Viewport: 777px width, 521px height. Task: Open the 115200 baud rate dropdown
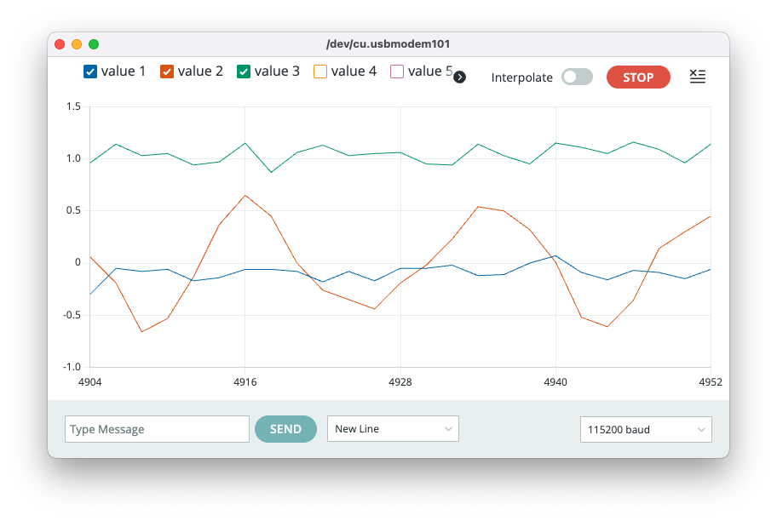646,430
